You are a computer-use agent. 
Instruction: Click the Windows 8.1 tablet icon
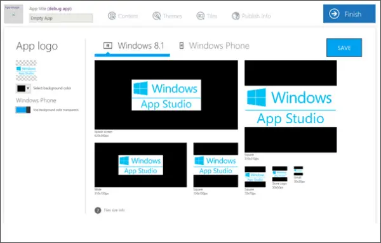click(x=108, y=46)
